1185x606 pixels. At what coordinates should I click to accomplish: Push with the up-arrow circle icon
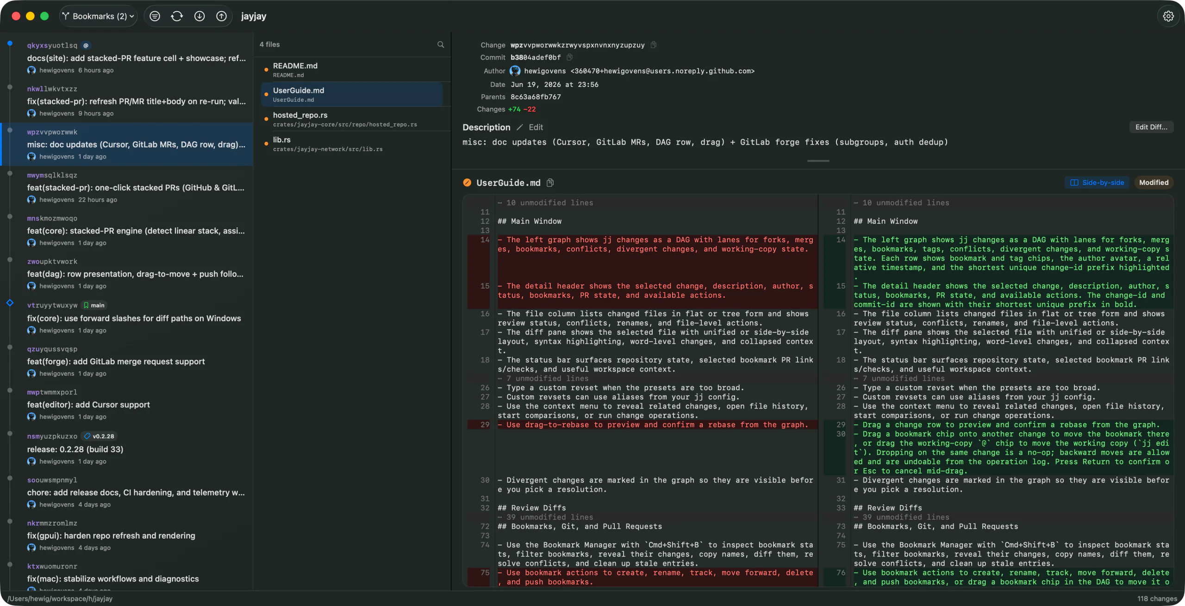pyautogui.click(x=222, y=16)
